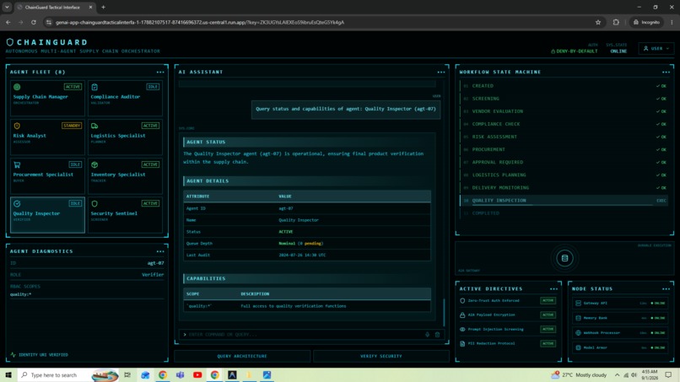This screenshot has height=382, width=680.
Task: Open the USER account dropdown
Action: coord(656,49)
